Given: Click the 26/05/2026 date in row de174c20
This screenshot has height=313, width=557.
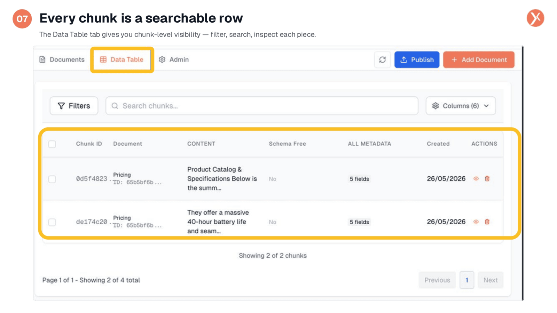Looking at the screenshot, I should pos(446,222).
